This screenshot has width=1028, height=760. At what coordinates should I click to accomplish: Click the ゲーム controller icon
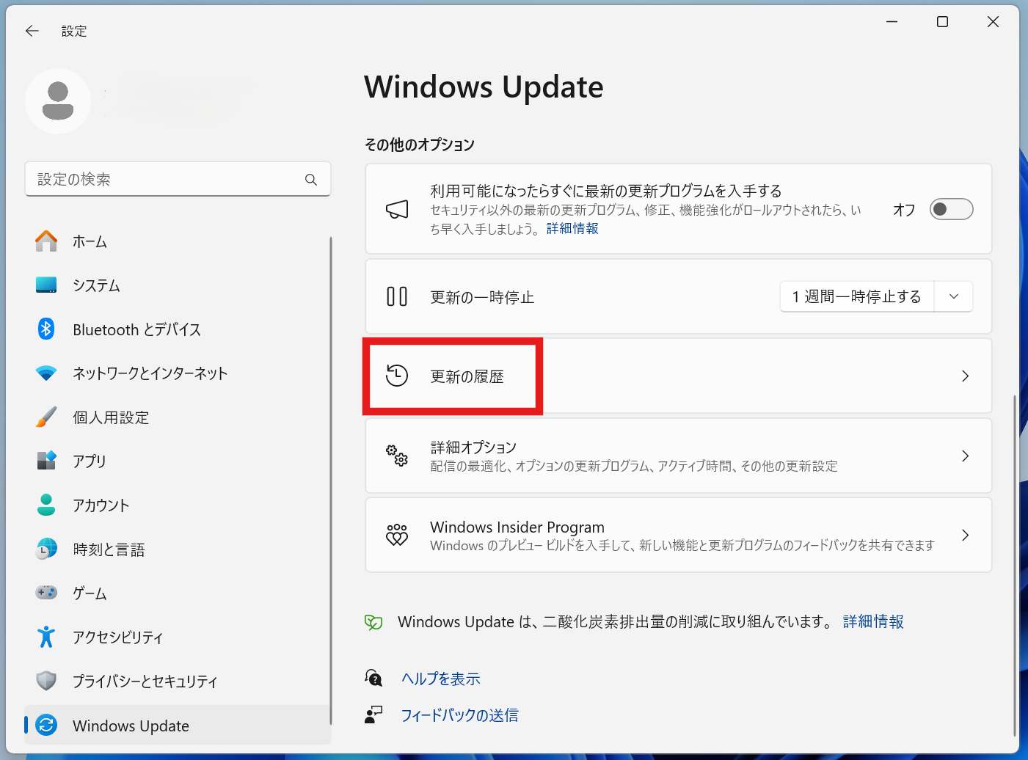[x=46, y=592]
